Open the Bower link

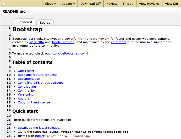click(40, 136)
